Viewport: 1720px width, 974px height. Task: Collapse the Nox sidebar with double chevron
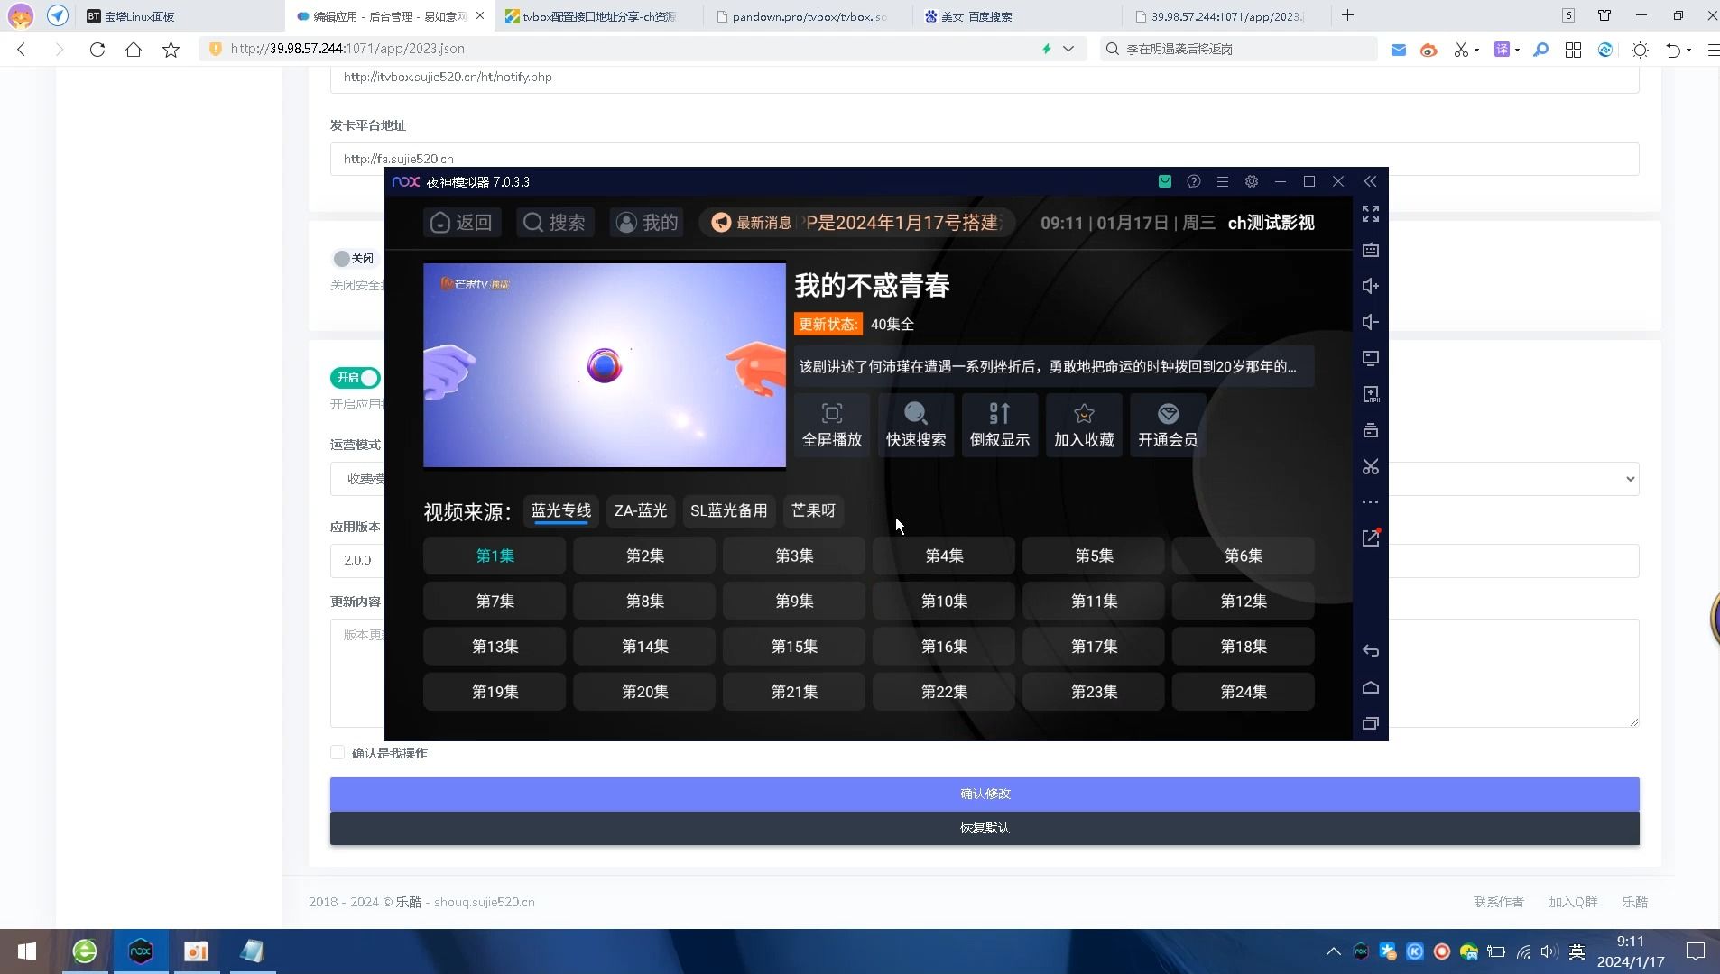(x=1370, y=181)
